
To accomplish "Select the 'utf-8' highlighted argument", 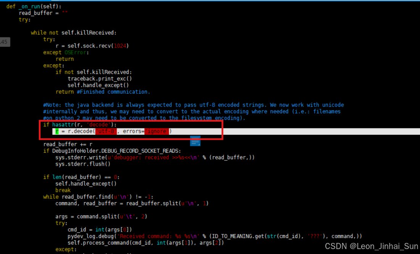I will (106, 131).
